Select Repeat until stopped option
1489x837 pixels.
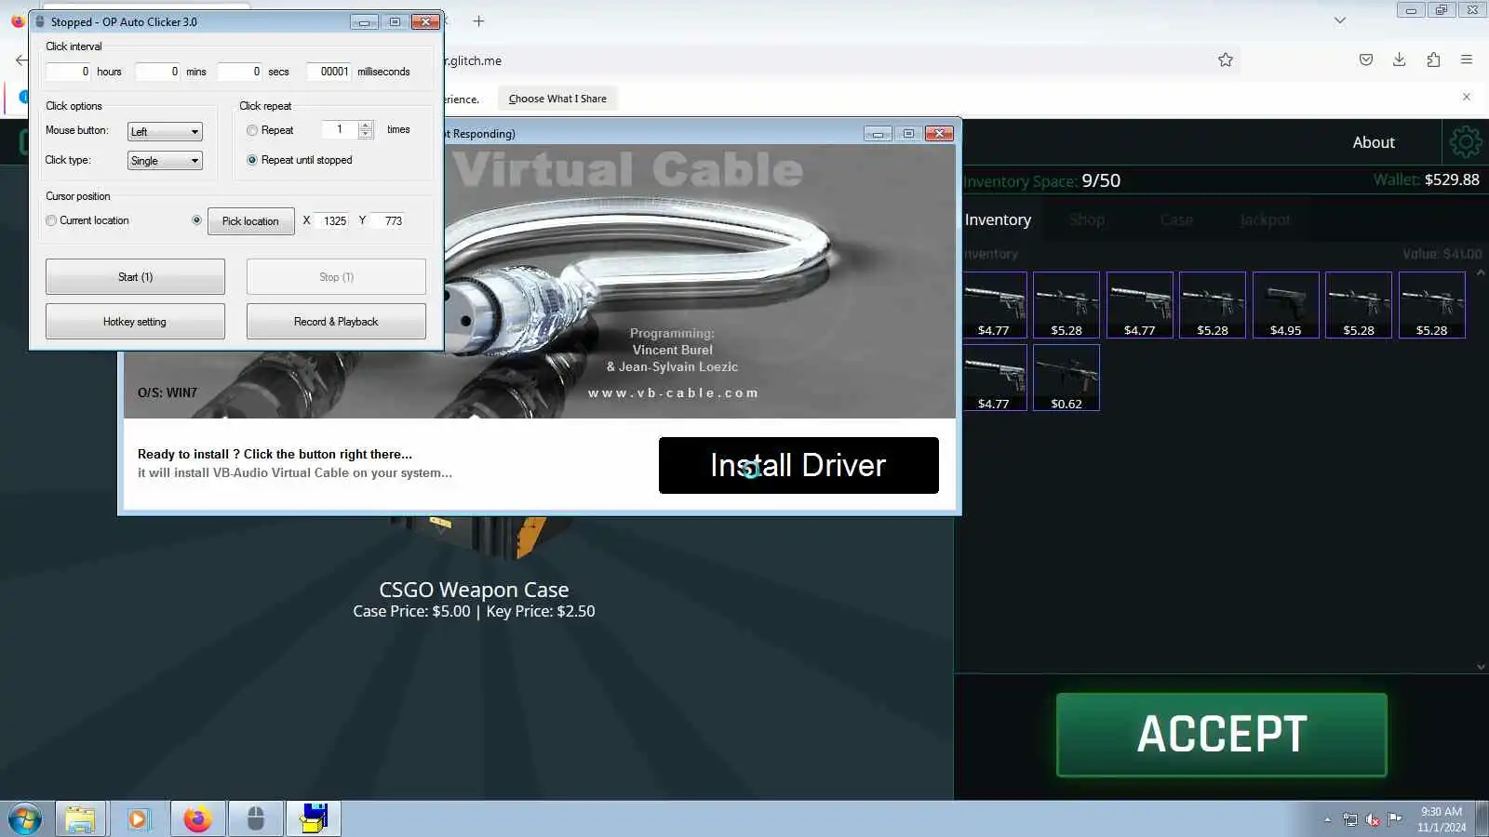tap(252, 160)
